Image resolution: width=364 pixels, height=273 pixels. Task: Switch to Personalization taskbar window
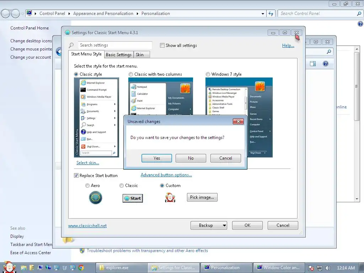pos(226,268)
